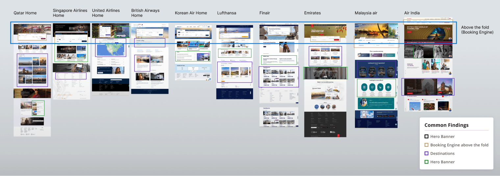Select the United Airlines Home title label

pos(106,13)
